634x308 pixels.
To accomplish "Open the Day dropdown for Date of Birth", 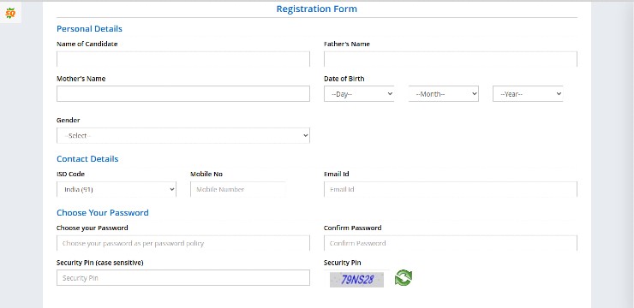I will (x=359, y=93).
